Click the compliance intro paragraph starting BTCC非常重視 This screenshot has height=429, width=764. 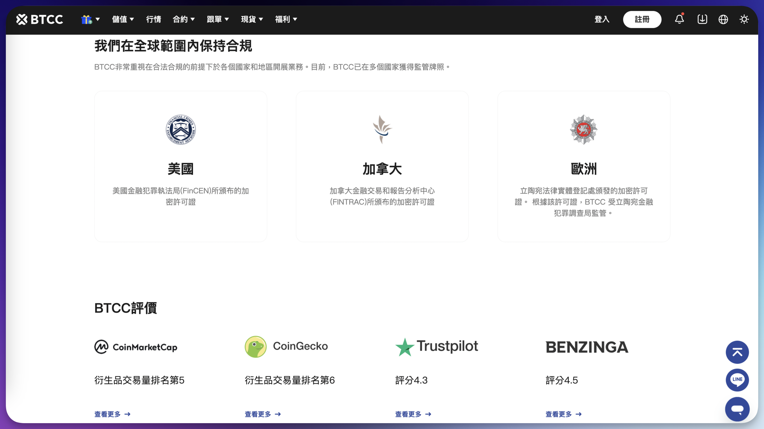[x=272, y=67]
